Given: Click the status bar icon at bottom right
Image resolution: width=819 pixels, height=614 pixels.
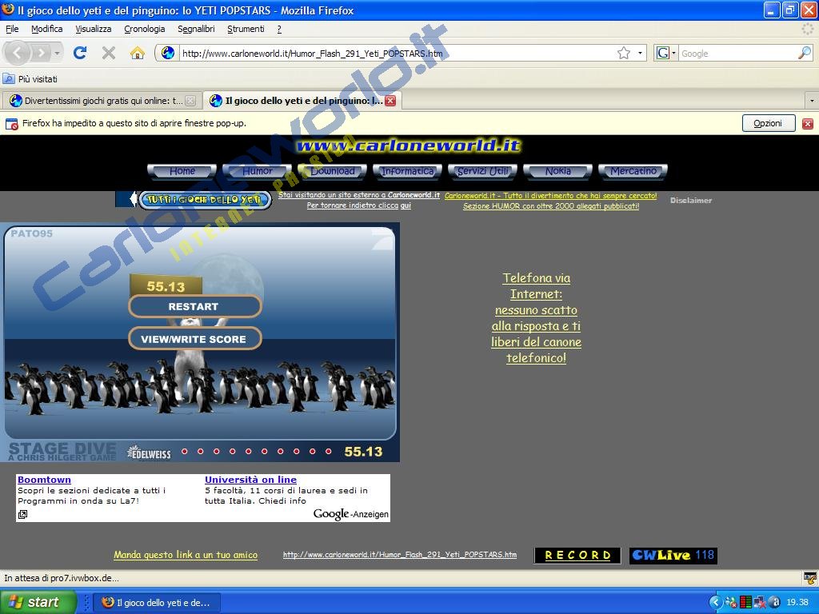Looking at the screenshot, I should point(809,578).
